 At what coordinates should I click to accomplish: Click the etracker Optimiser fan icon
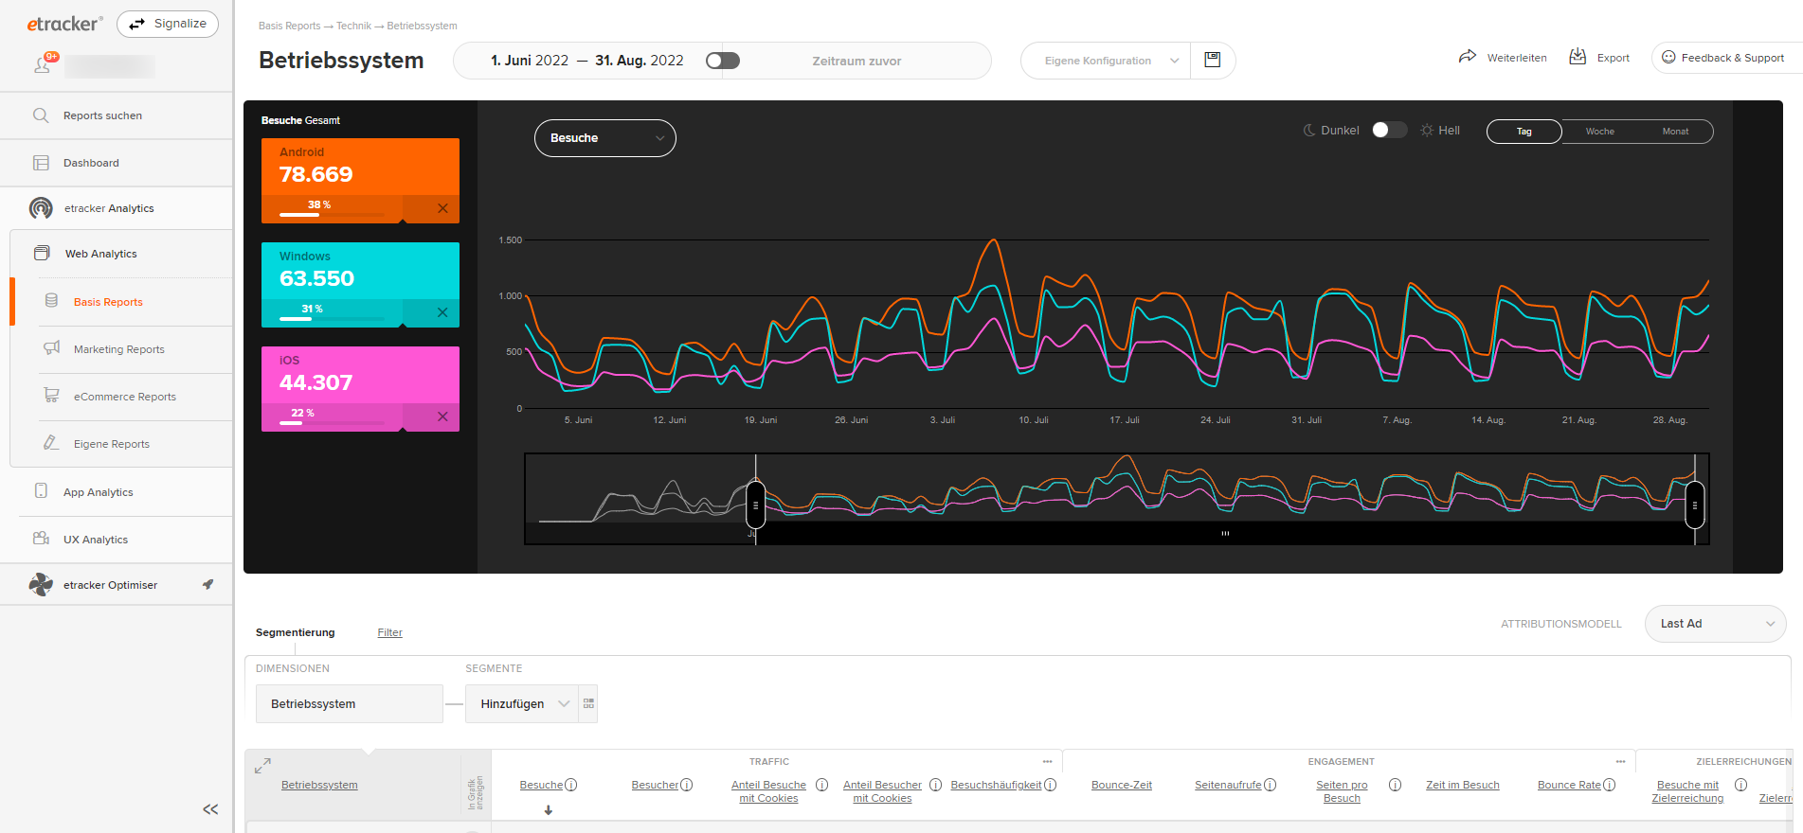tap(41, 585)
